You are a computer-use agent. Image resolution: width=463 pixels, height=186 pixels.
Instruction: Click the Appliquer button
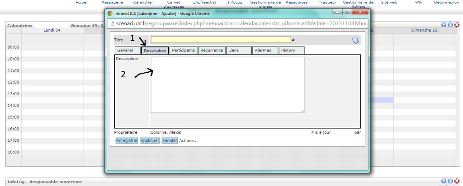click(x=150, y=140)
